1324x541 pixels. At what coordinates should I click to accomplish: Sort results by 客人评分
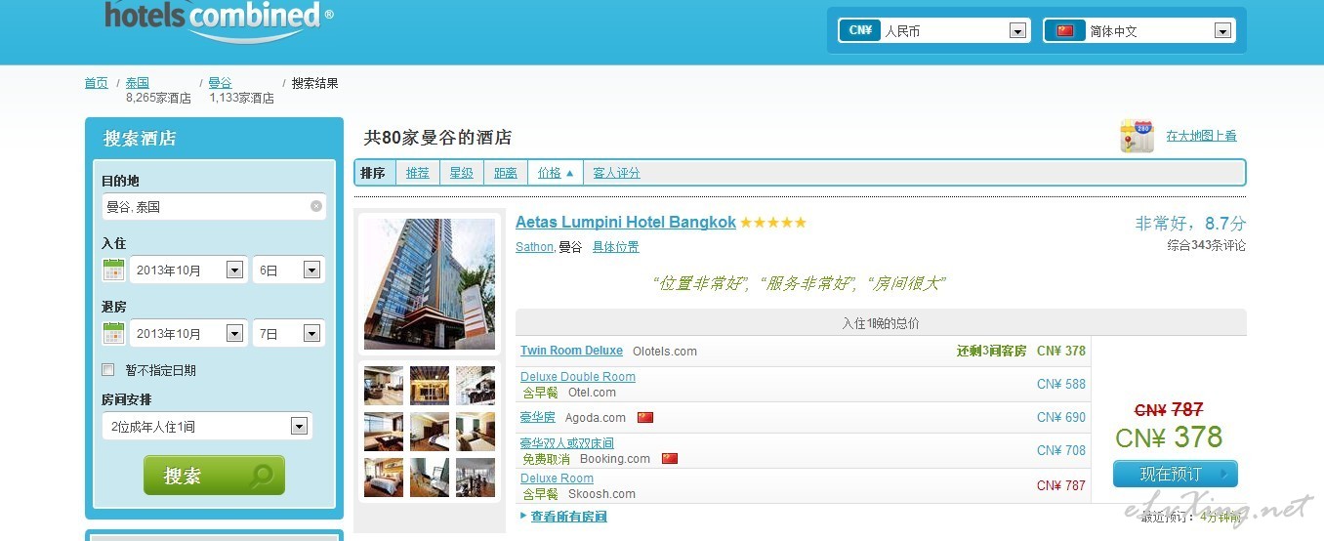pos(617,173)
